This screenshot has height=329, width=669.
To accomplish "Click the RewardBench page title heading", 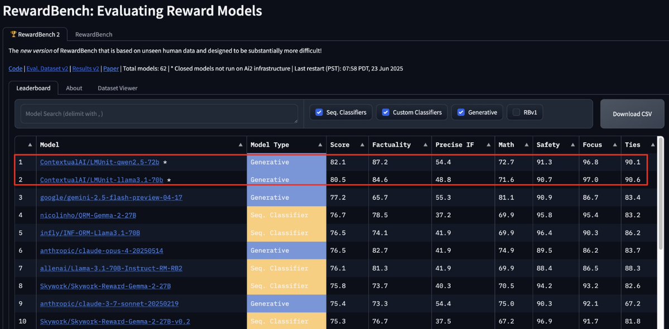I will point(132,11).
